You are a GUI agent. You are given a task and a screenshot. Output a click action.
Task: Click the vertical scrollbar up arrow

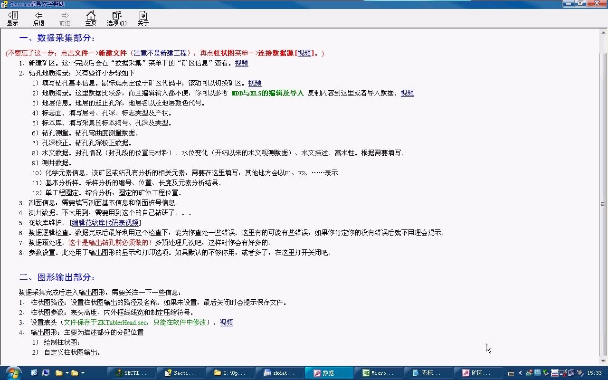(603, 33)
